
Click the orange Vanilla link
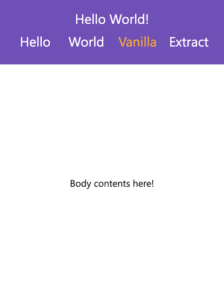pyautogui.click(x=138, y=42)
